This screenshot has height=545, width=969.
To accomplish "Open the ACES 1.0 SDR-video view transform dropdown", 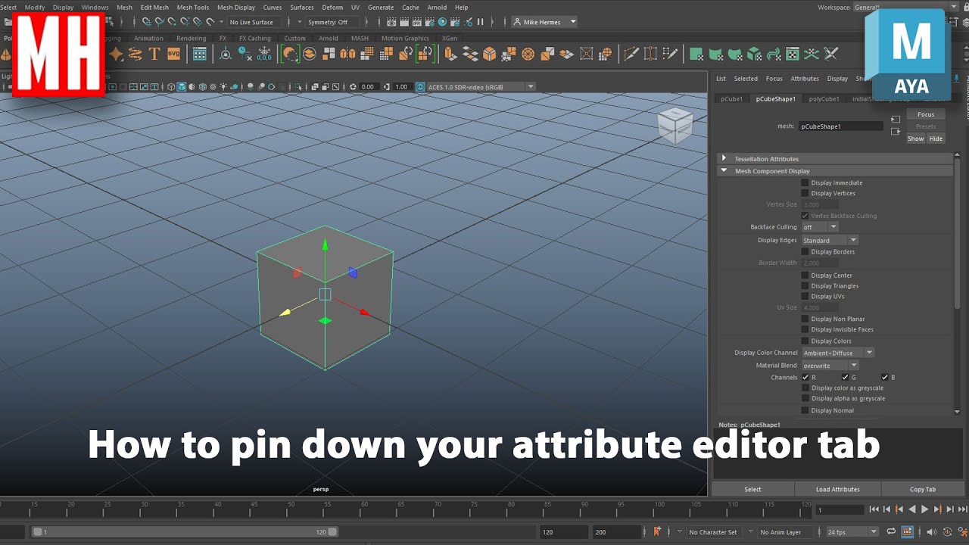I will [481, 87].
